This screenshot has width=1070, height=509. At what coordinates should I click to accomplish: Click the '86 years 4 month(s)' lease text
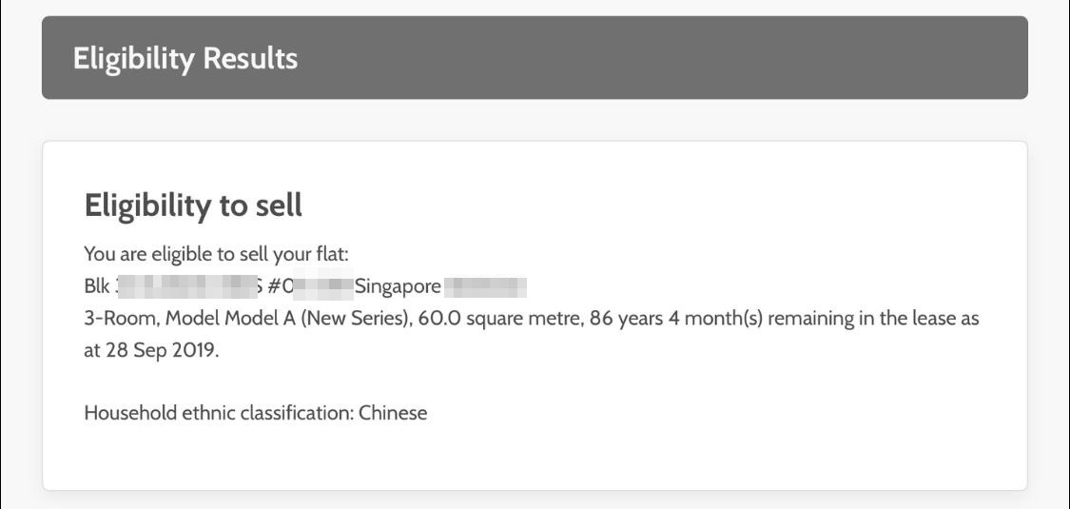coord(676,318)
